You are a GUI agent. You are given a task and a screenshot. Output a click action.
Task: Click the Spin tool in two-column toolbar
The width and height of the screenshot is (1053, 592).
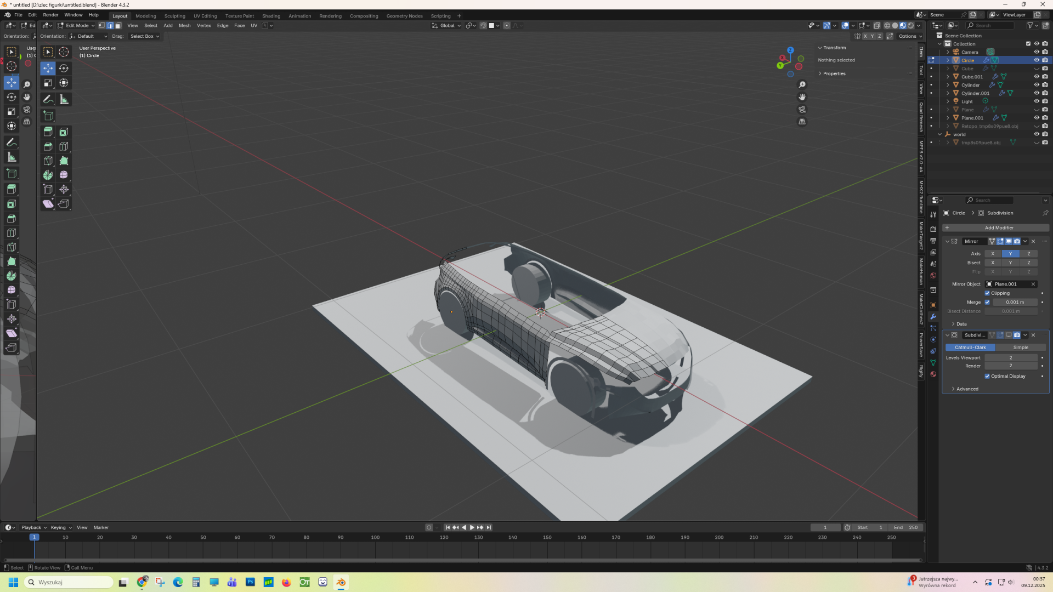tap(48, 175)
